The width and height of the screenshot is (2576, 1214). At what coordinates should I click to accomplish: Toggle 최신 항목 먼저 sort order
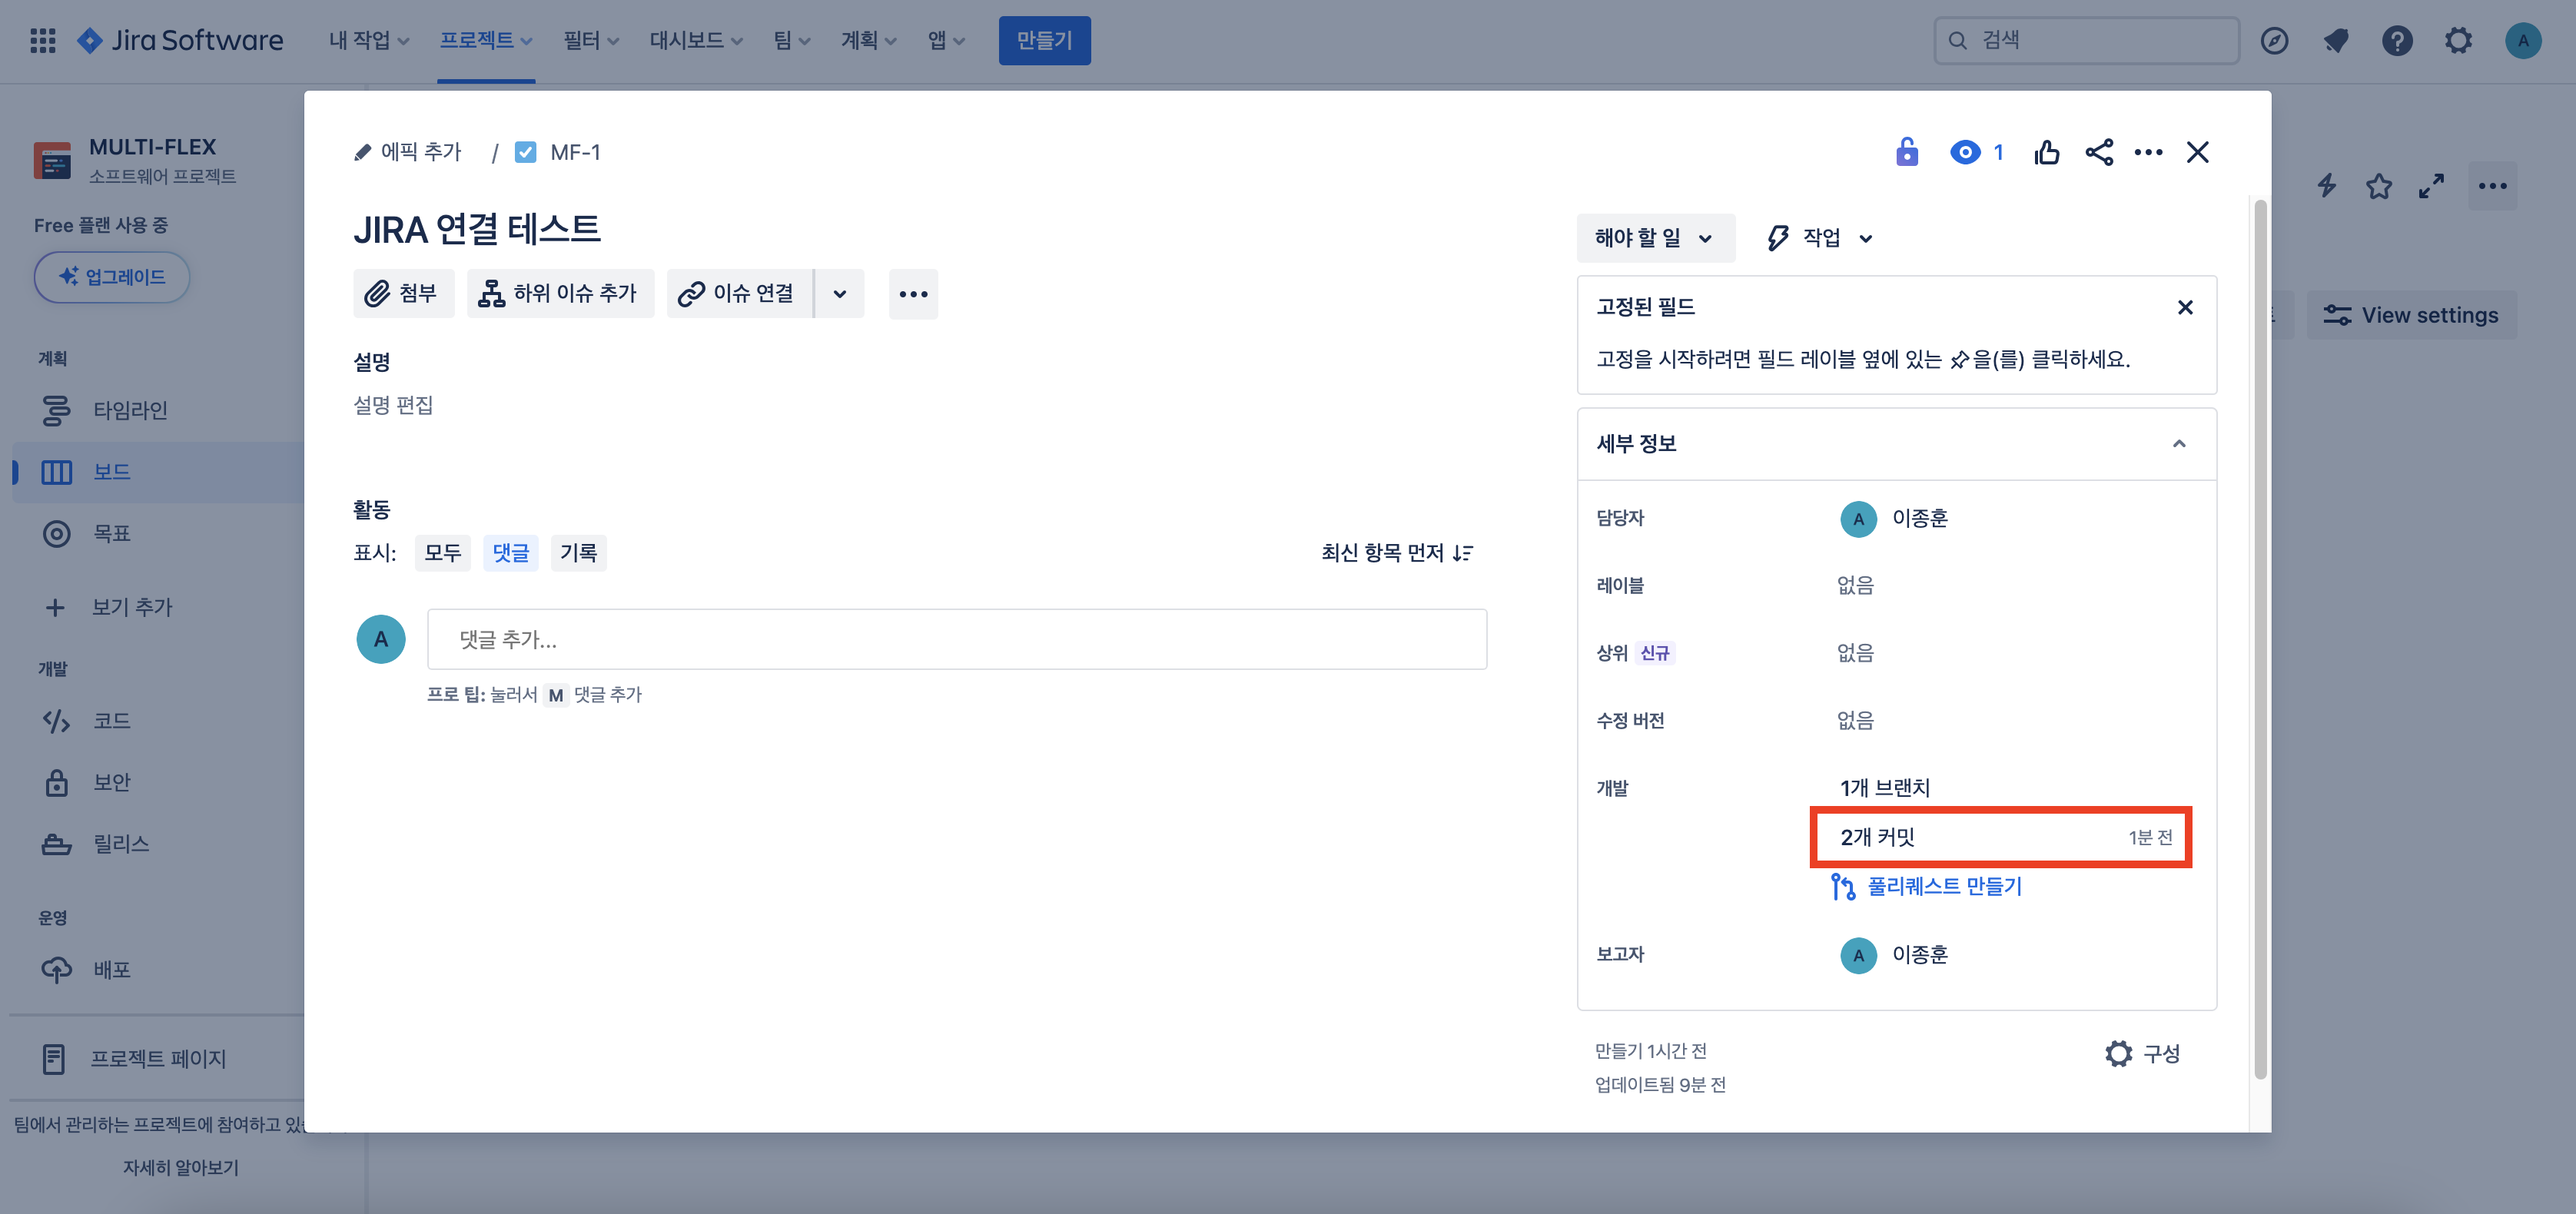click(1397, 553)
